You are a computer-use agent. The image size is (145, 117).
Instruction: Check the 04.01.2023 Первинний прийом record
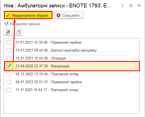[8, 82]
